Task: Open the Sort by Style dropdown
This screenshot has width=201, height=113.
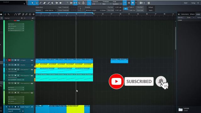Action: click(x=191, y=18)
